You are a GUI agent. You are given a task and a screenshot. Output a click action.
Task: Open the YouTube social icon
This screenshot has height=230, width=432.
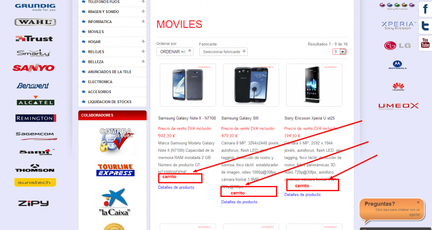click(x=425, y=43)
